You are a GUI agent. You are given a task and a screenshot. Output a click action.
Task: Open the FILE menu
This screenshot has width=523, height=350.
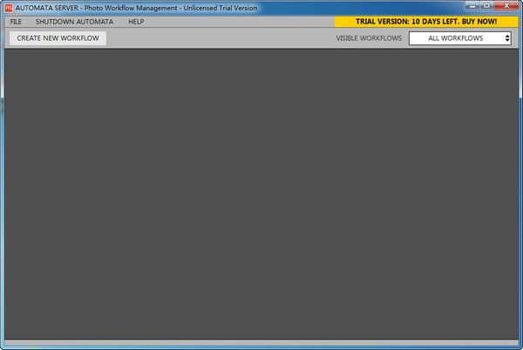[x=16, y=21]
